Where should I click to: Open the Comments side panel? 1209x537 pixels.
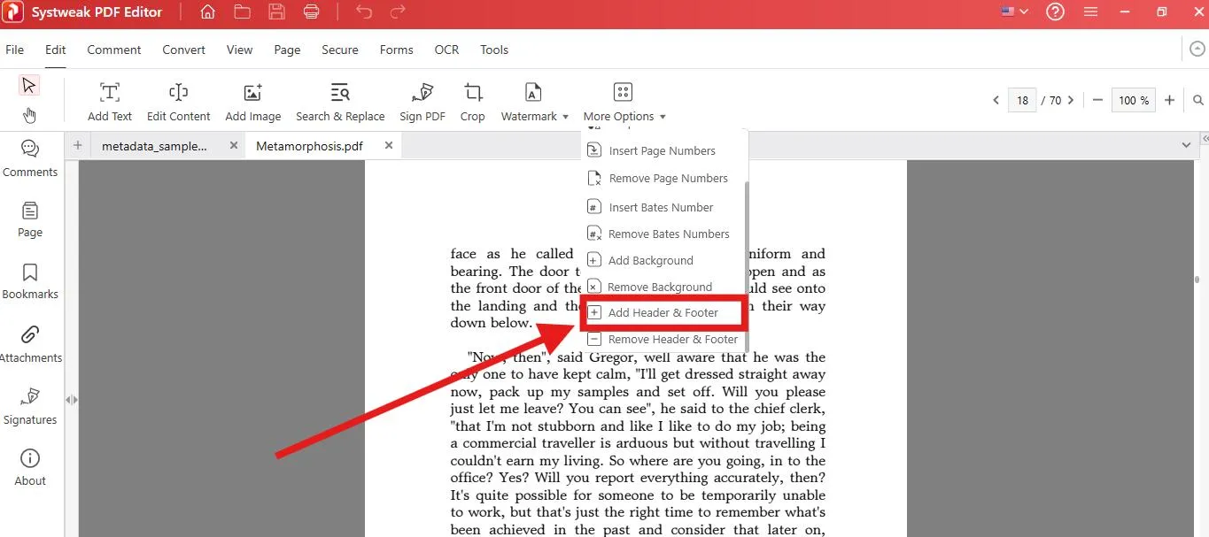(x=30, y=158)
